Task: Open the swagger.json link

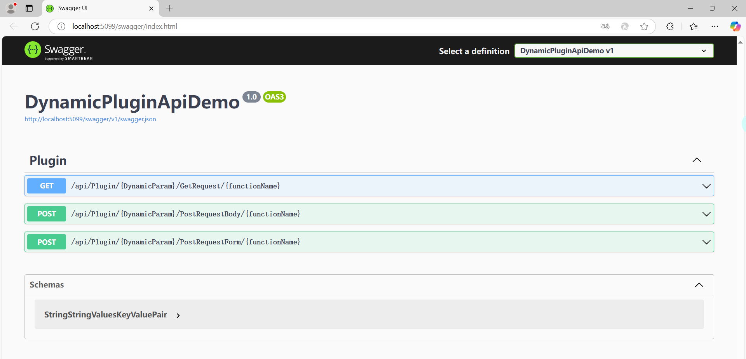Action: coord(90,119)
